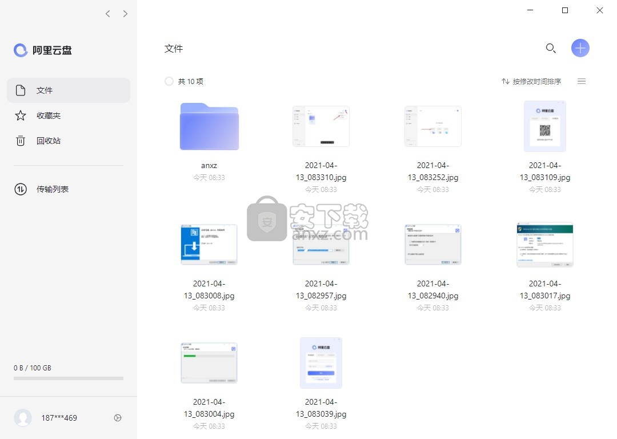617x439 pixels.
Task: Click the 阿里云盘 logo
Action: (x=43, y=50)
